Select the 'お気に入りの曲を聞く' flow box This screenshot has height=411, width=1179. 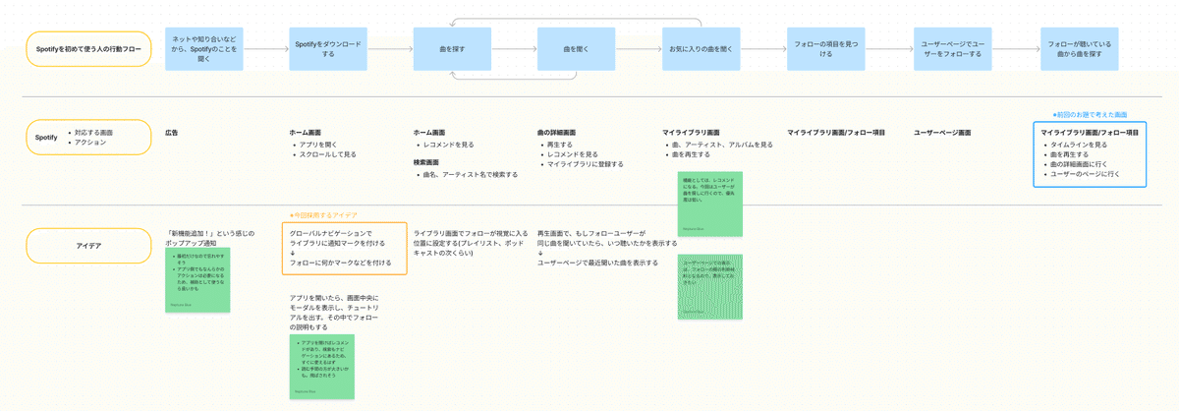coord(701,48)
